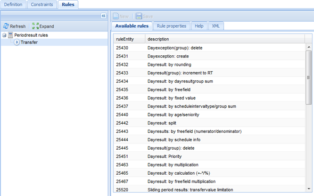
Task: Select the Periodresult rules tree item
Action: tap(31, 35)
